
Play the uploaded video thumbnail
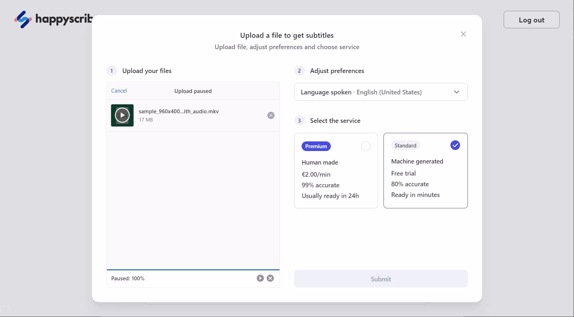pos(122,115)
